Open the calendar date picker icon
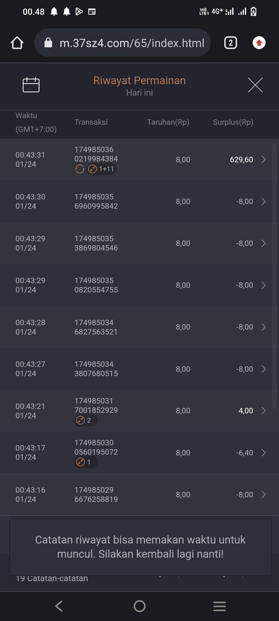Image resolution: width=279 pixels, height=621 pixels. coord(31,85)
